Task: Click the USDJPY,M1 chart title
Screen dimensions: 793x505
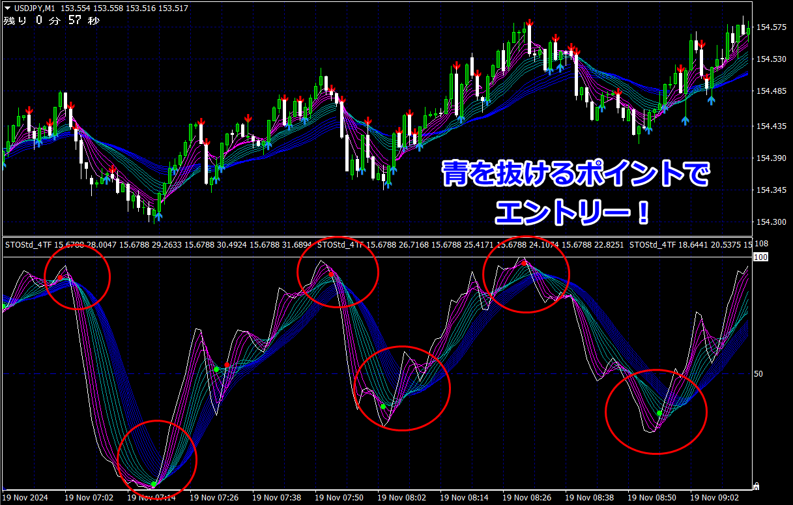Action: (x=34, y=8)
